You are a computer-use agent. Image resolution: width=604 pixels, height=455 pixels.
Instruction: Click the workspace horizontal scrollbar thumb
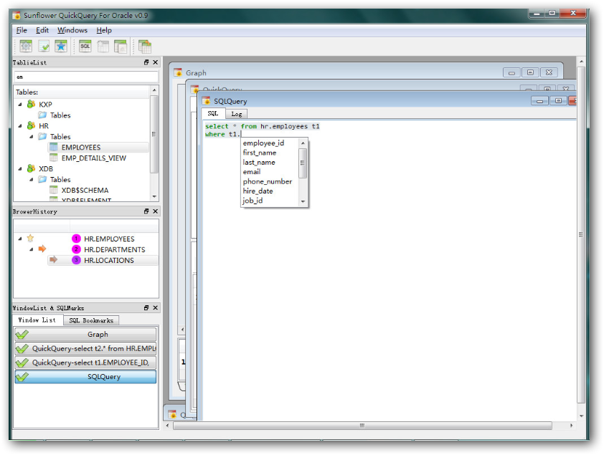click(362, 426)
